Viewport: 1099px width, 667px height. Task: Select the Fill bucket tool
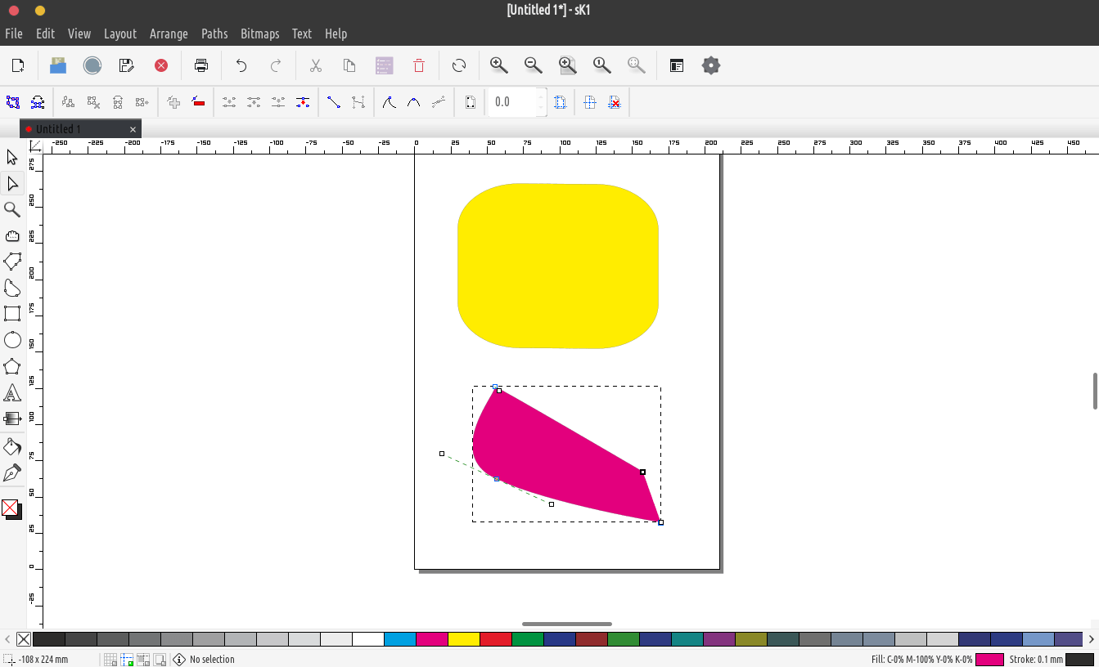point(12,446)
